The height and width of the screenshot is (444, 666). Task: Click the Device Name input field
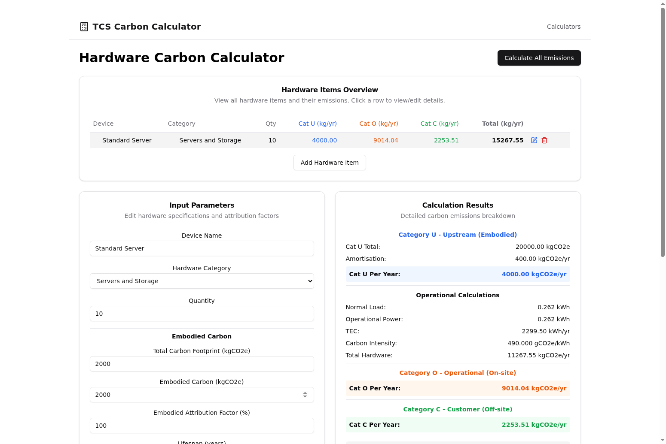click(202, 248)
